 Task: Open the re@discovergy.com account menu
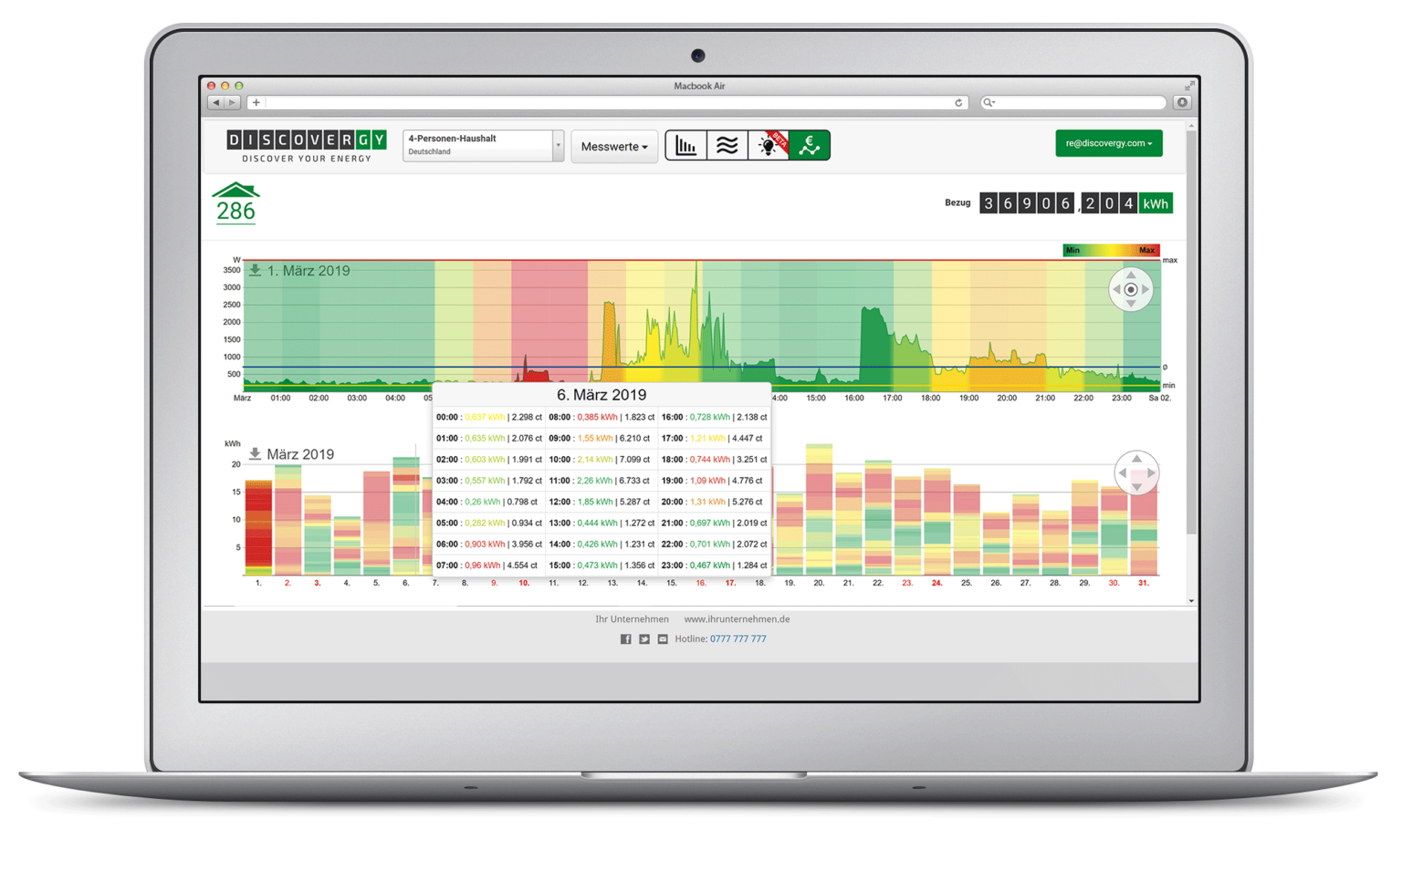[1108, 143]
